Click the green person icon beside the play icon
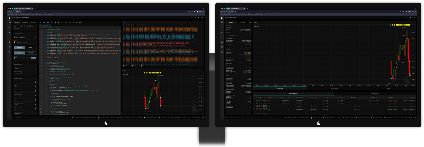Screen dimensions: 424x147 click(x=62, y=22)
